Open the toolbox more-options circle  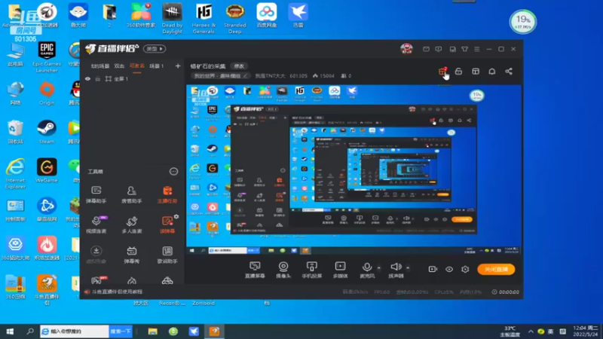pyautogui.click(x=174, y=172)
